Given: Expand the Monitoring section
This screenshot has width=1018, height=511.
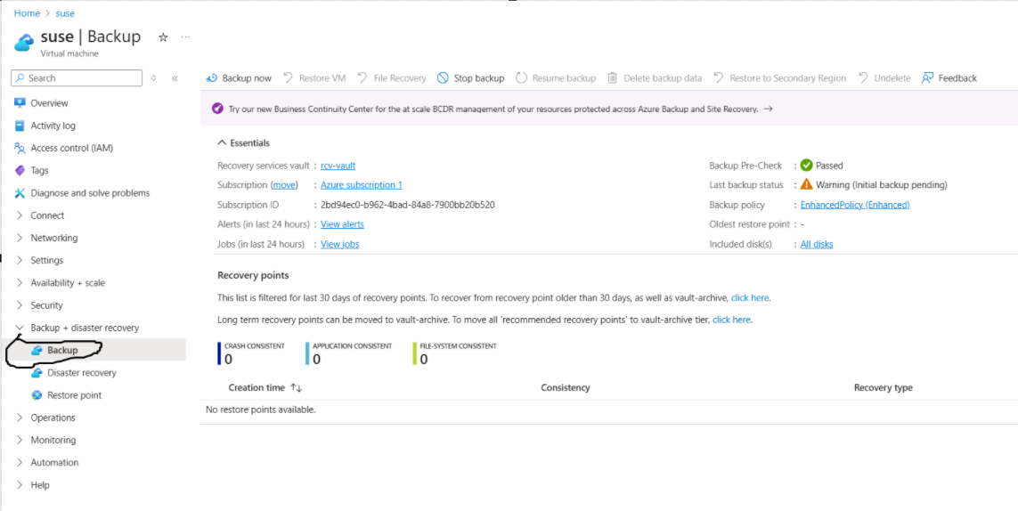Looking at the screenshot, I should 20,441.
